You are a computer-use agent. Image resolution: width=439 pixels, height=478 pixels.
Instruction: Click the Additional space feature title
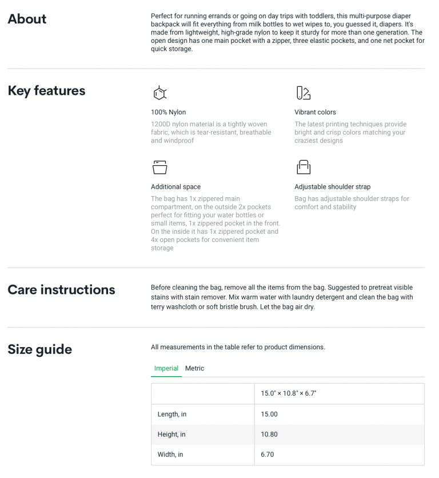175,186
